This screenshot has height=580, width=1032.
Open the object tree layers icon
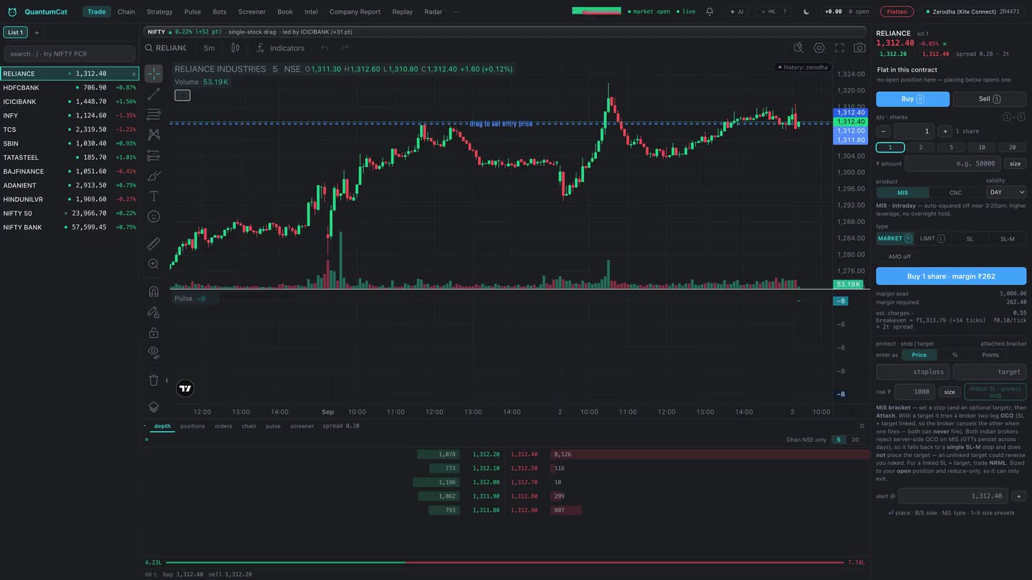point(153,407)
